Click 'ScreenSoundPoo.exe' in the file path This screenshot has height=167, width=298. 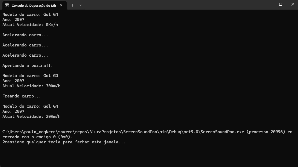point(222,132)
